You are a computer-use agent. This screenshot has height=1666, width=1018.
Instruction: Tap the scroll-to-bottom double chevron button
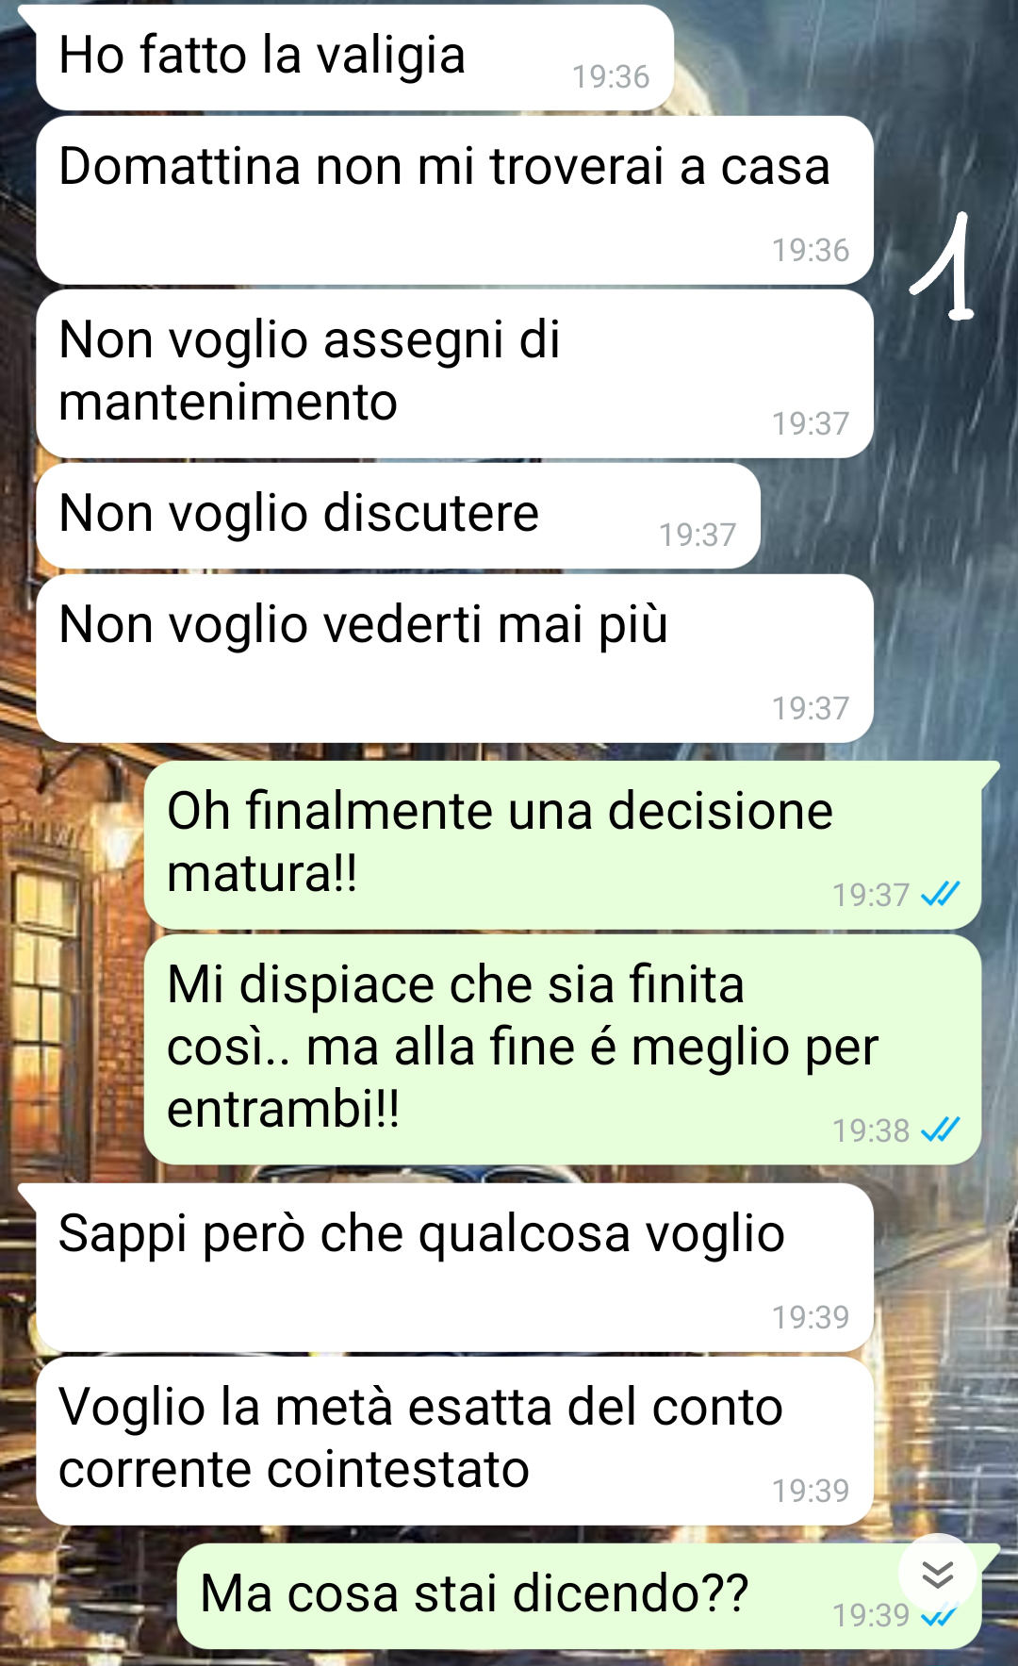pyautogui.click(x=938, y=1574)
